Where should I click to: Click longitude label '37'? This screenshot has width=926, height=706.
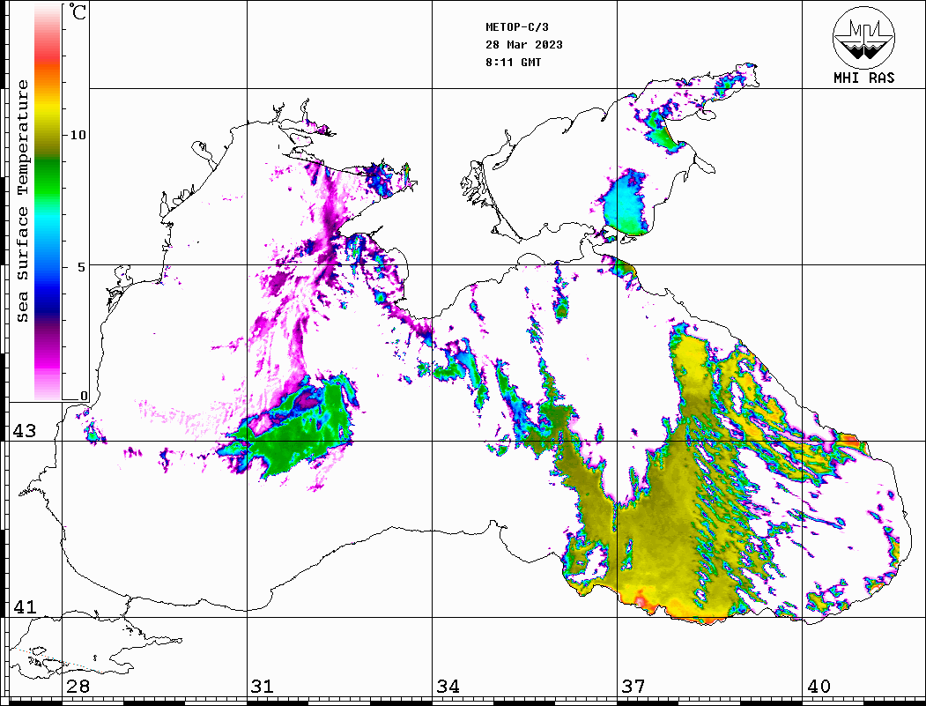pyautogui.click(x=633, y=687)
